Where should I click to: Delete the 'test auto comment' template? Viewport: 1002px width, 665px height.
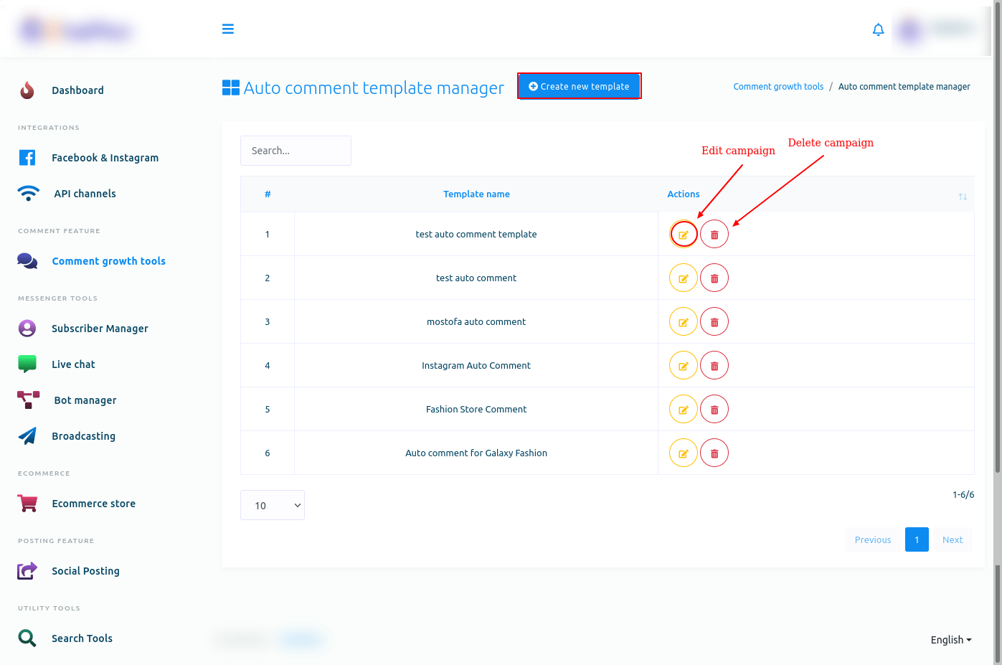[714, 278]
